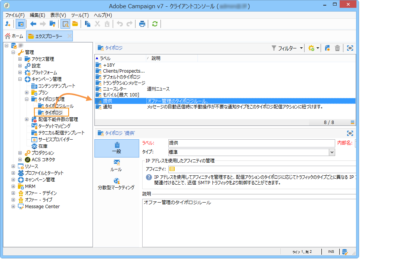Click the affinity list icon next to アフィニティ

coord(172,169)
